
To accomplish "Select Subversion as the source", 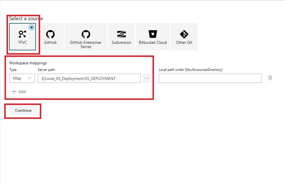I will [121, 37].
